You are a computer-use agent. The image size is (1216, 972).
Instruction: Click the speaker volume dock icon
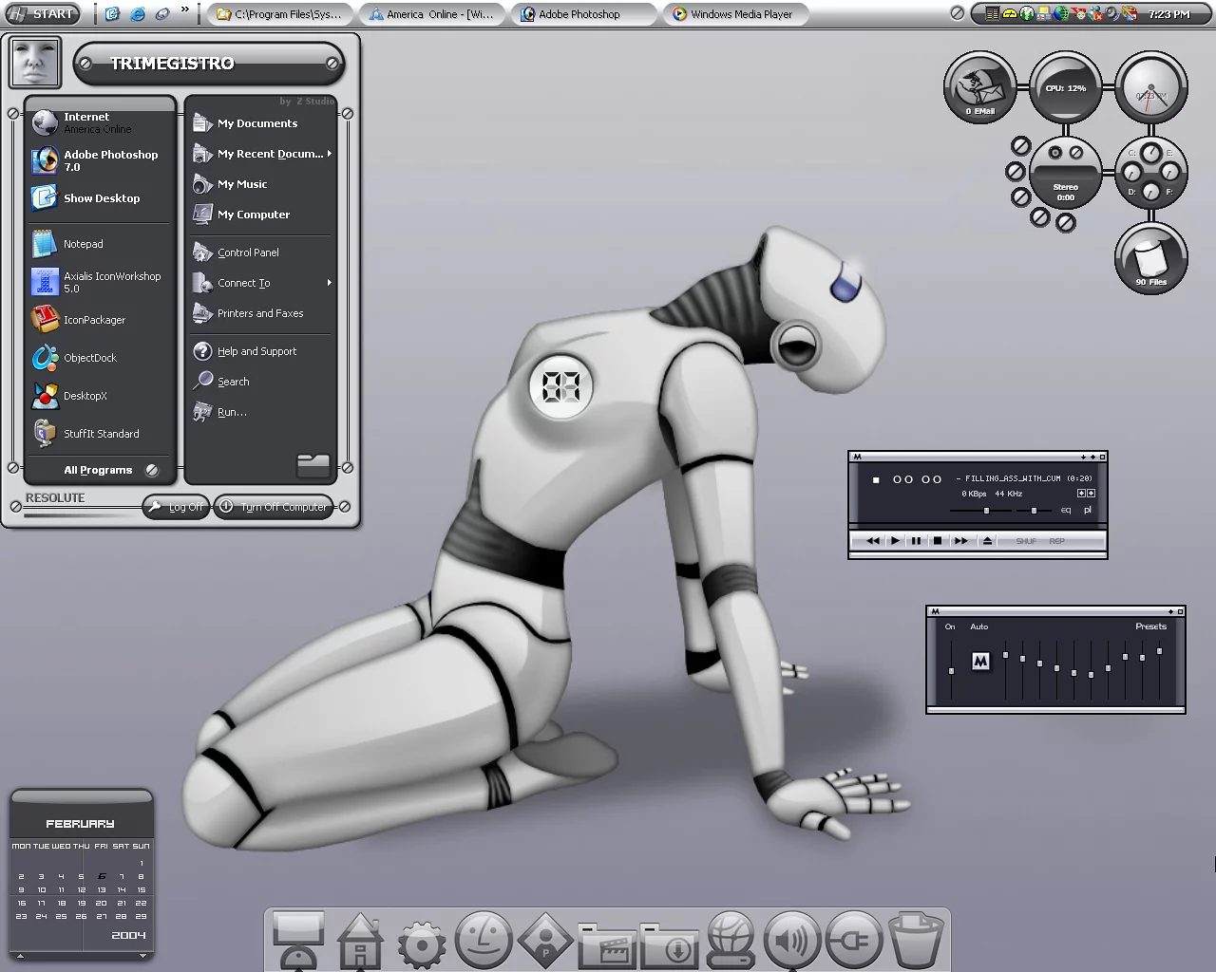[x=791, y=940]
